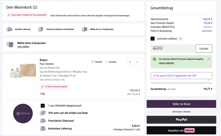Viewport: 221px width, 136px height.
Task: Open the Gutschein info circle icon
Action: pyautogui.click(x=181, y=39)
